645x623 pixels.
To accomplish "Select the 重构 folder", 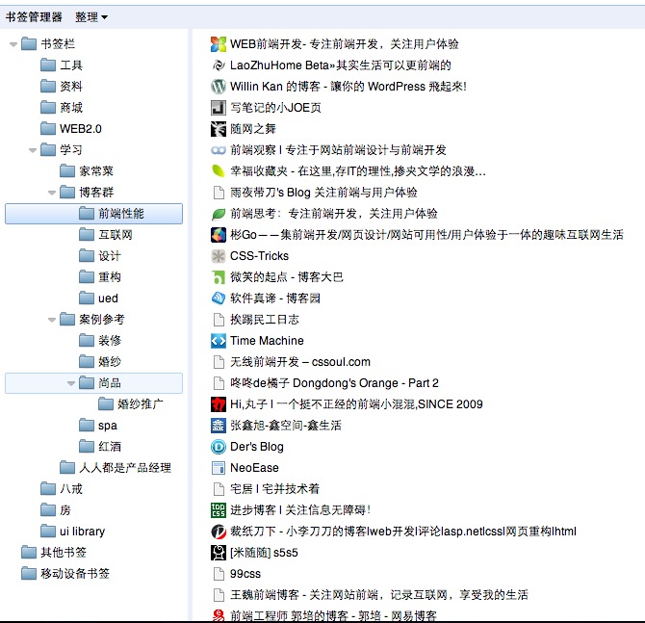I will coord(100,277).
